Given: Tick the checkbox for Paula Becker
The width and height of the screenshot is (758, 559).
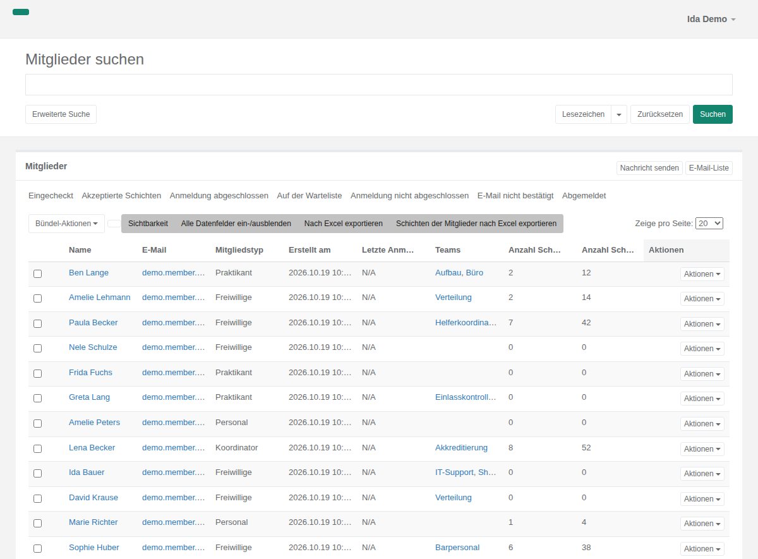Looking at the screenshot, I should tap(37, 323).
